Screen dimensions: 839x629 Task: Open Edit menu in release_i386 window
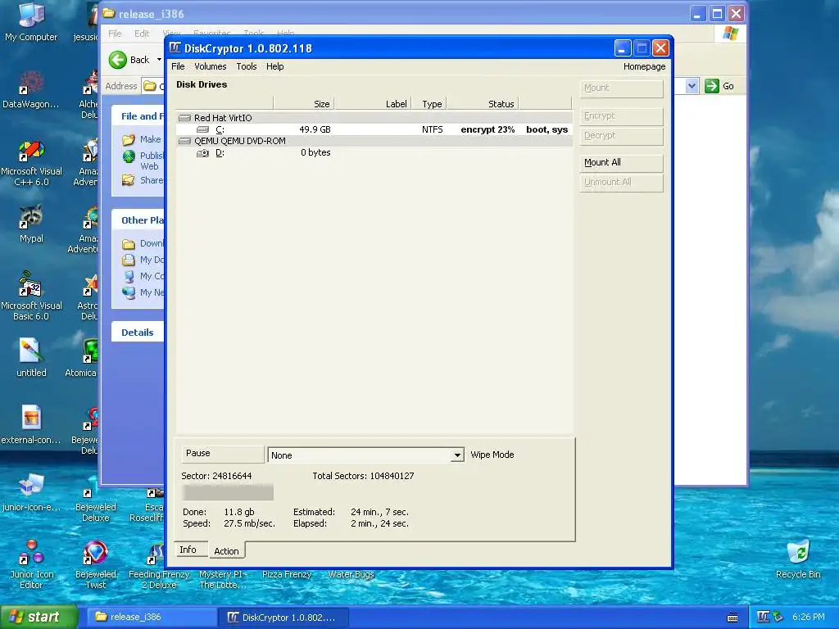tap(142, 33)
